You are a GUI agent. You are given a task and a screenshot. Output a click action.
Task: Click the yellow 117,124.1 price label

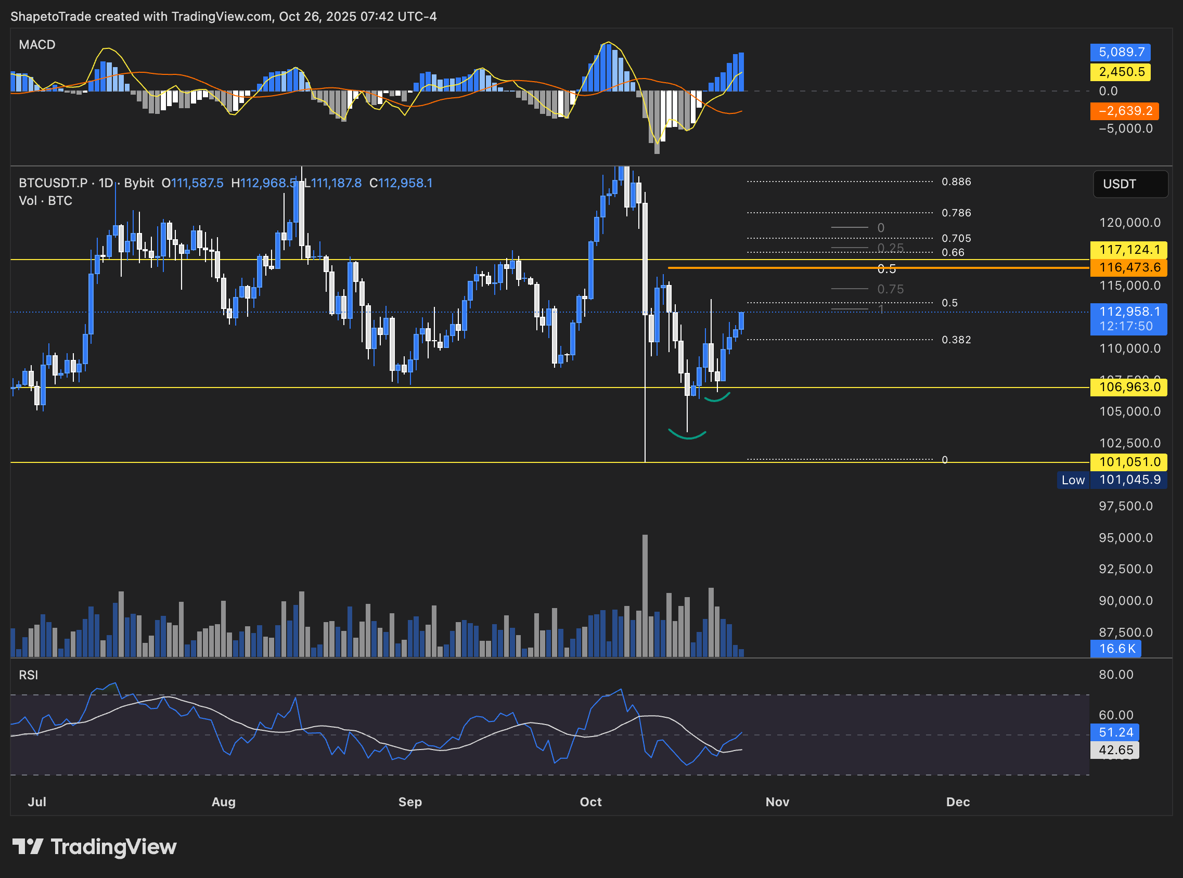pyautogui.click(x=1128, y=249)
